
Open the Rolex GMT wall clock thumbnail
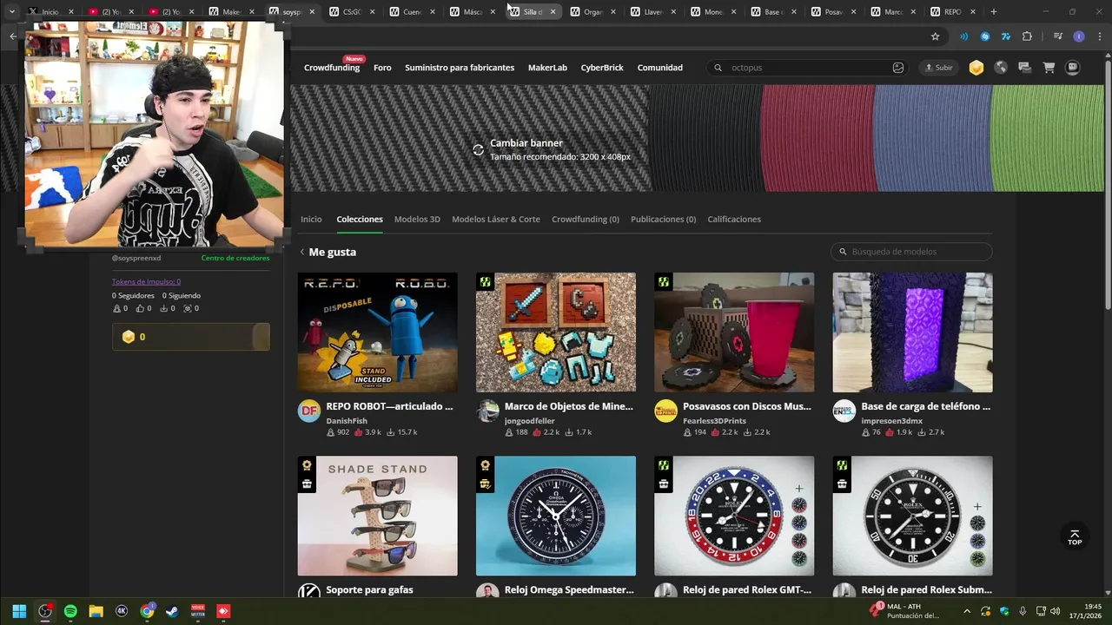[734, 516]
